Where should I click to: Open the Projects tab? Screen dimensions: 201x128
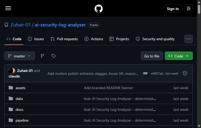pos(119,39)
